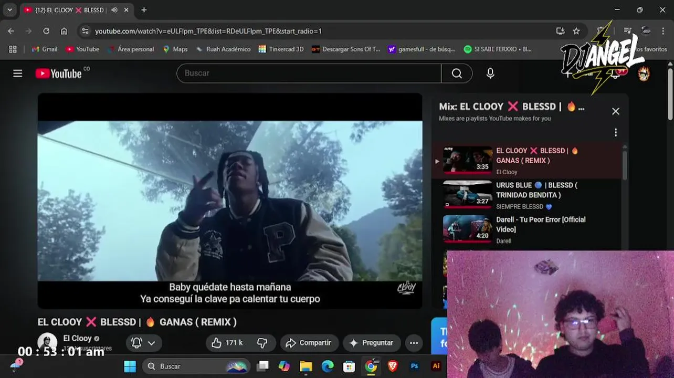Screen dimensions: 674x378
Task: Open the gamesfull bookmark
Action: tap(422, 49)
